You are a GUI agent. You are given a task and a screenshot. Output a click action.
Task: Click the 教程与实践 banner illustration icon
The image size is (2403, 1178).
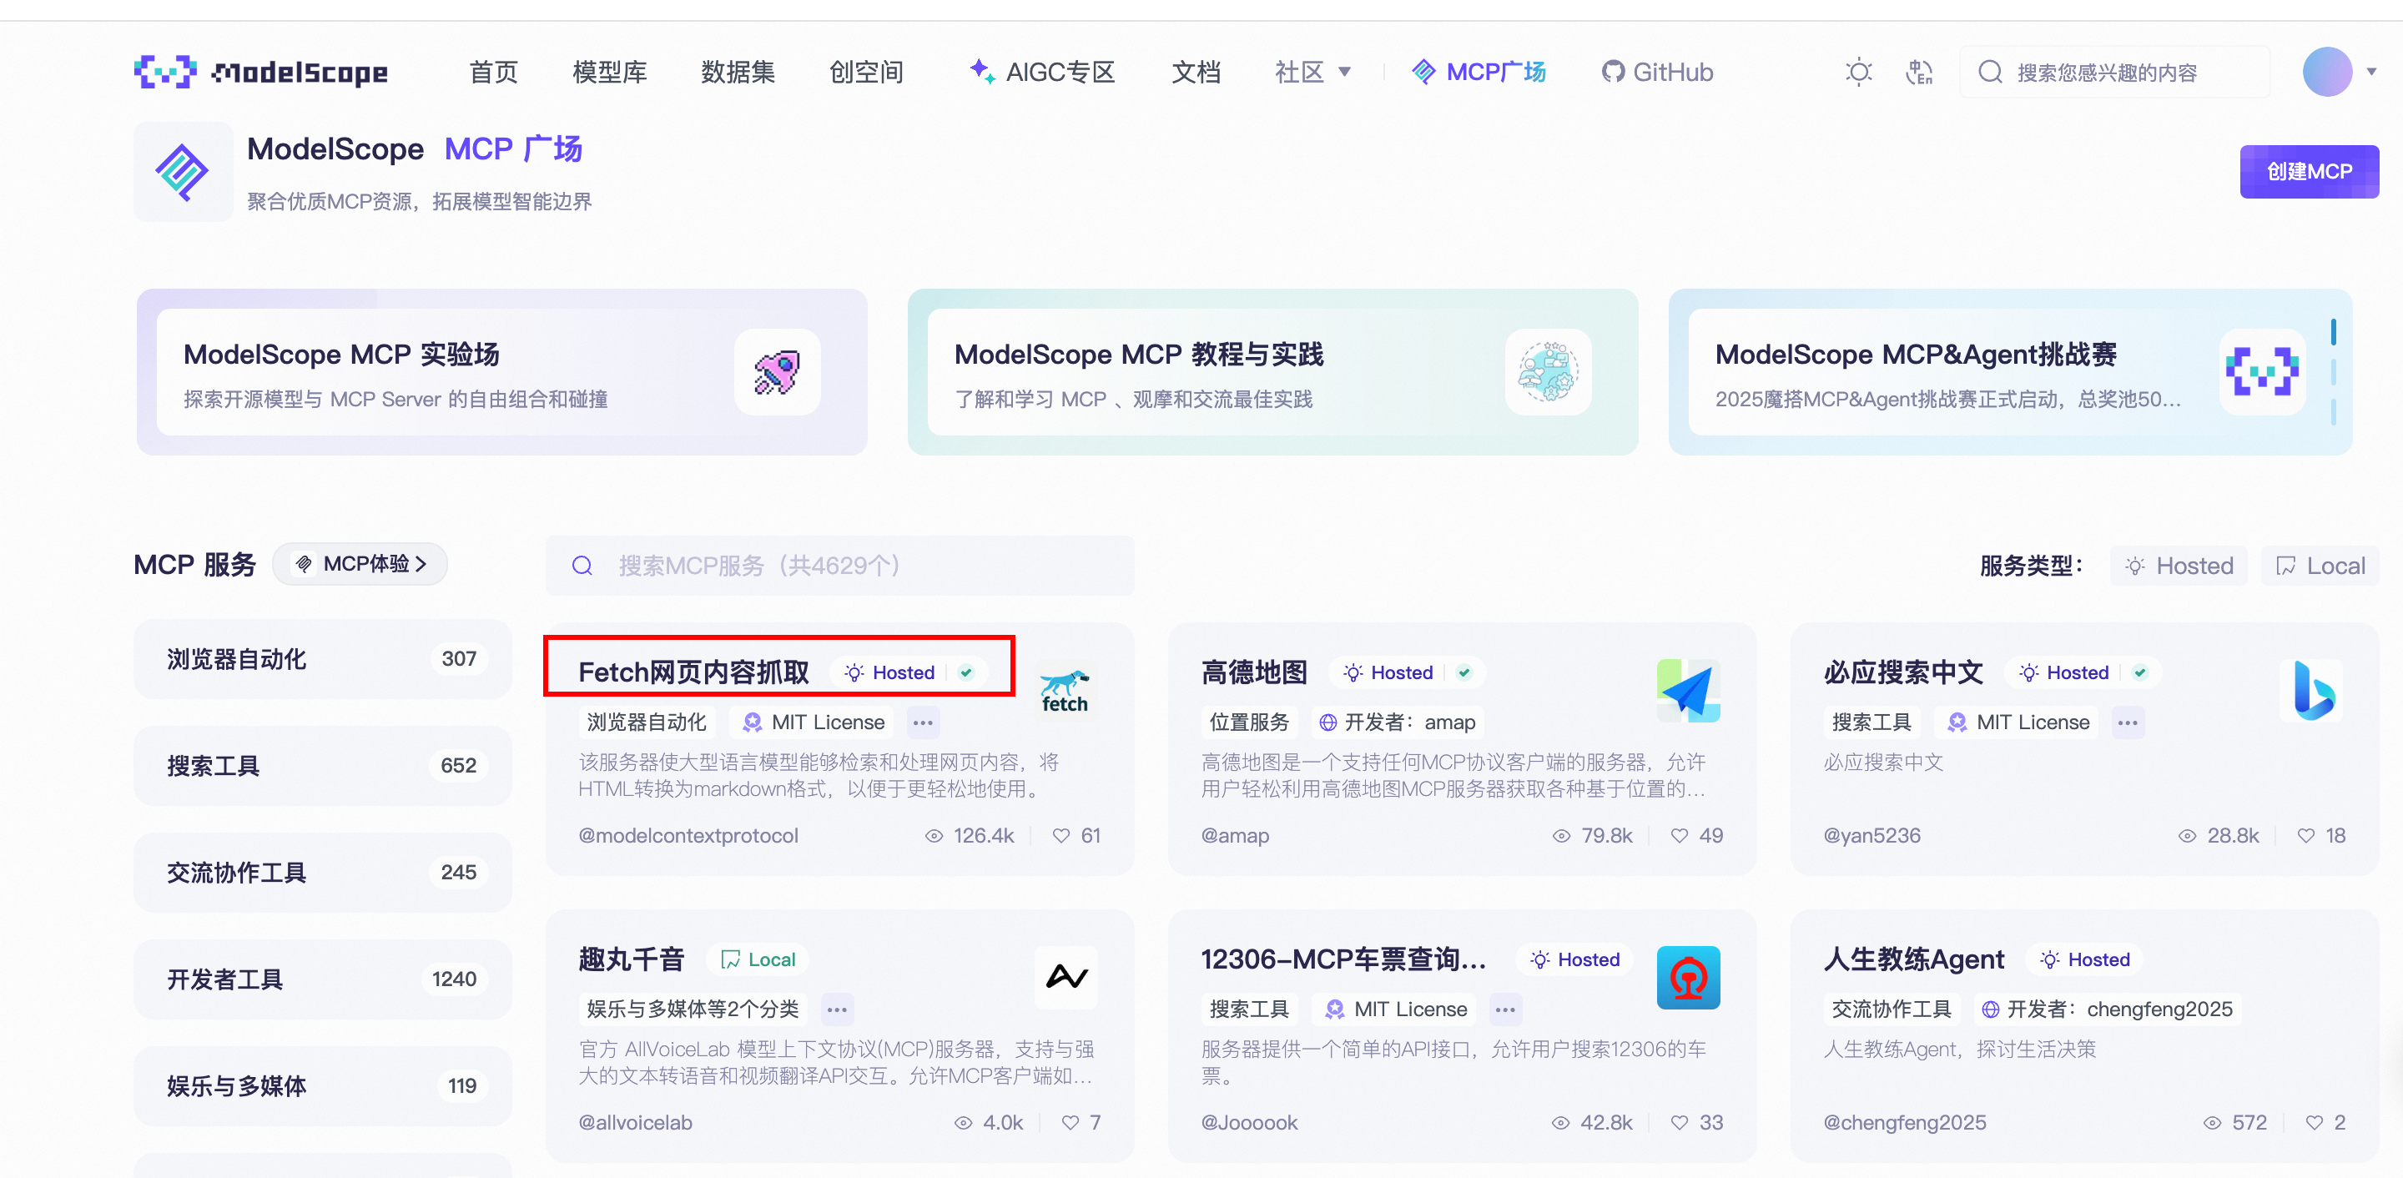pyautogui.click(x=1548, y=372)
